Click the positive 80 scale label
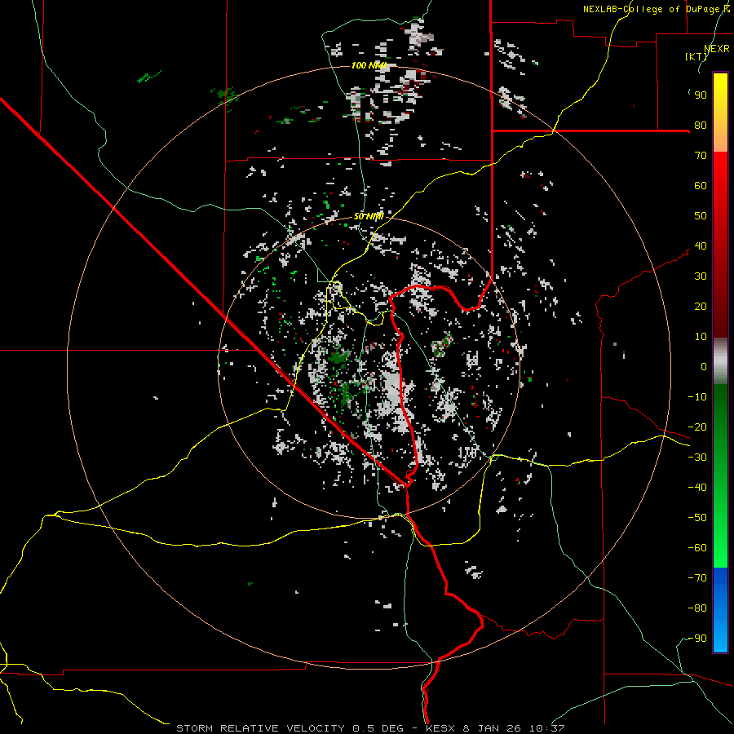The image size is (734, 734). (x=701, y=126)
